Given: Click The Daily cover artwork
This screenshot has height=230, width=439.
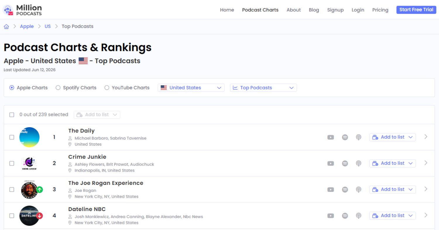Looking at the screenshot, I should 29,137.
